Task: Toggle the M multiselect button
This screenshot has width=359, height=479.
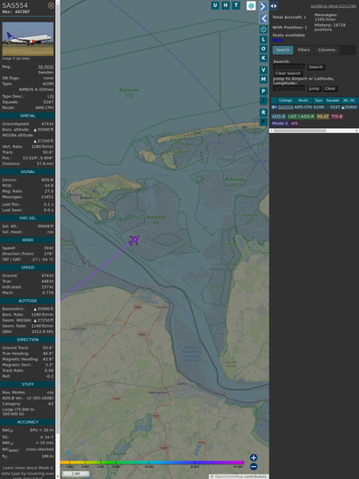Action: click(263, 80)
